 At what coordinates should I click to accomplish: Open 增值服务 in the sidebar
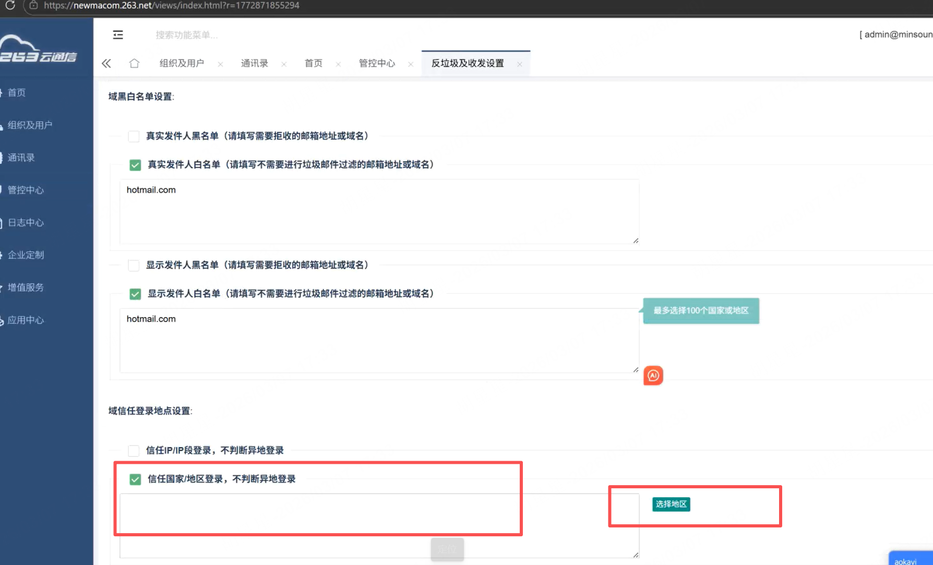[x=26, y=287]
